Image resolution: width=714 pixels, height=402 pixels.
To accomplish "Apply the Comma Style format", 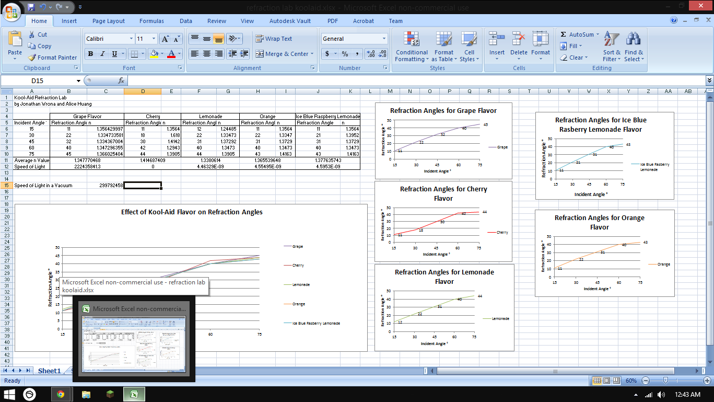I will pos(357,54).
